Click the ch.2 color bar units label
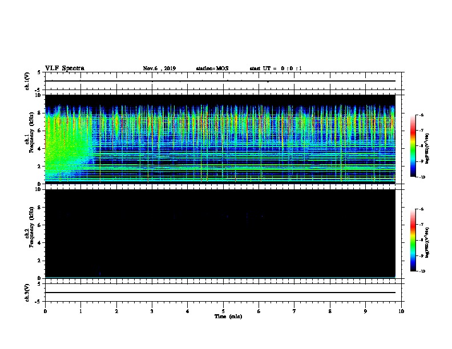The height and width of the screenshot is (349, 452). point(427,243)
